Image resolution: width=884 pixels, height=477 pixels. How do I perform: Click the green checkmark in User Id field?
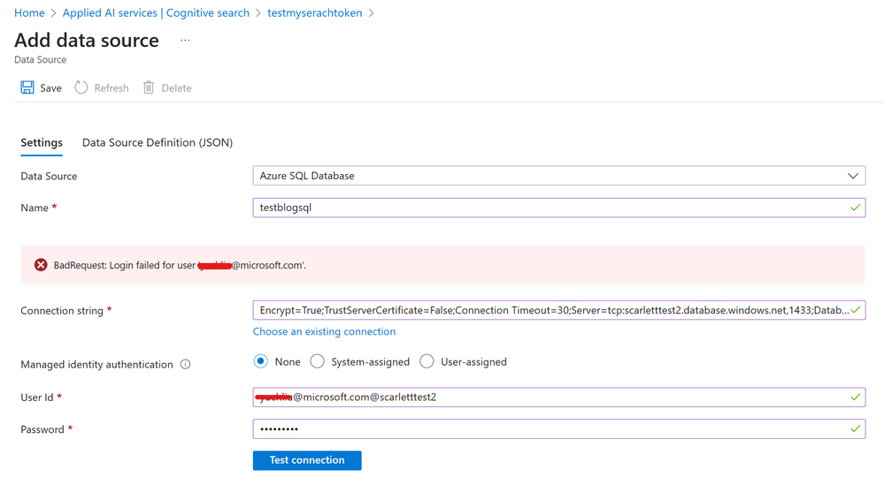pos(856,397)
